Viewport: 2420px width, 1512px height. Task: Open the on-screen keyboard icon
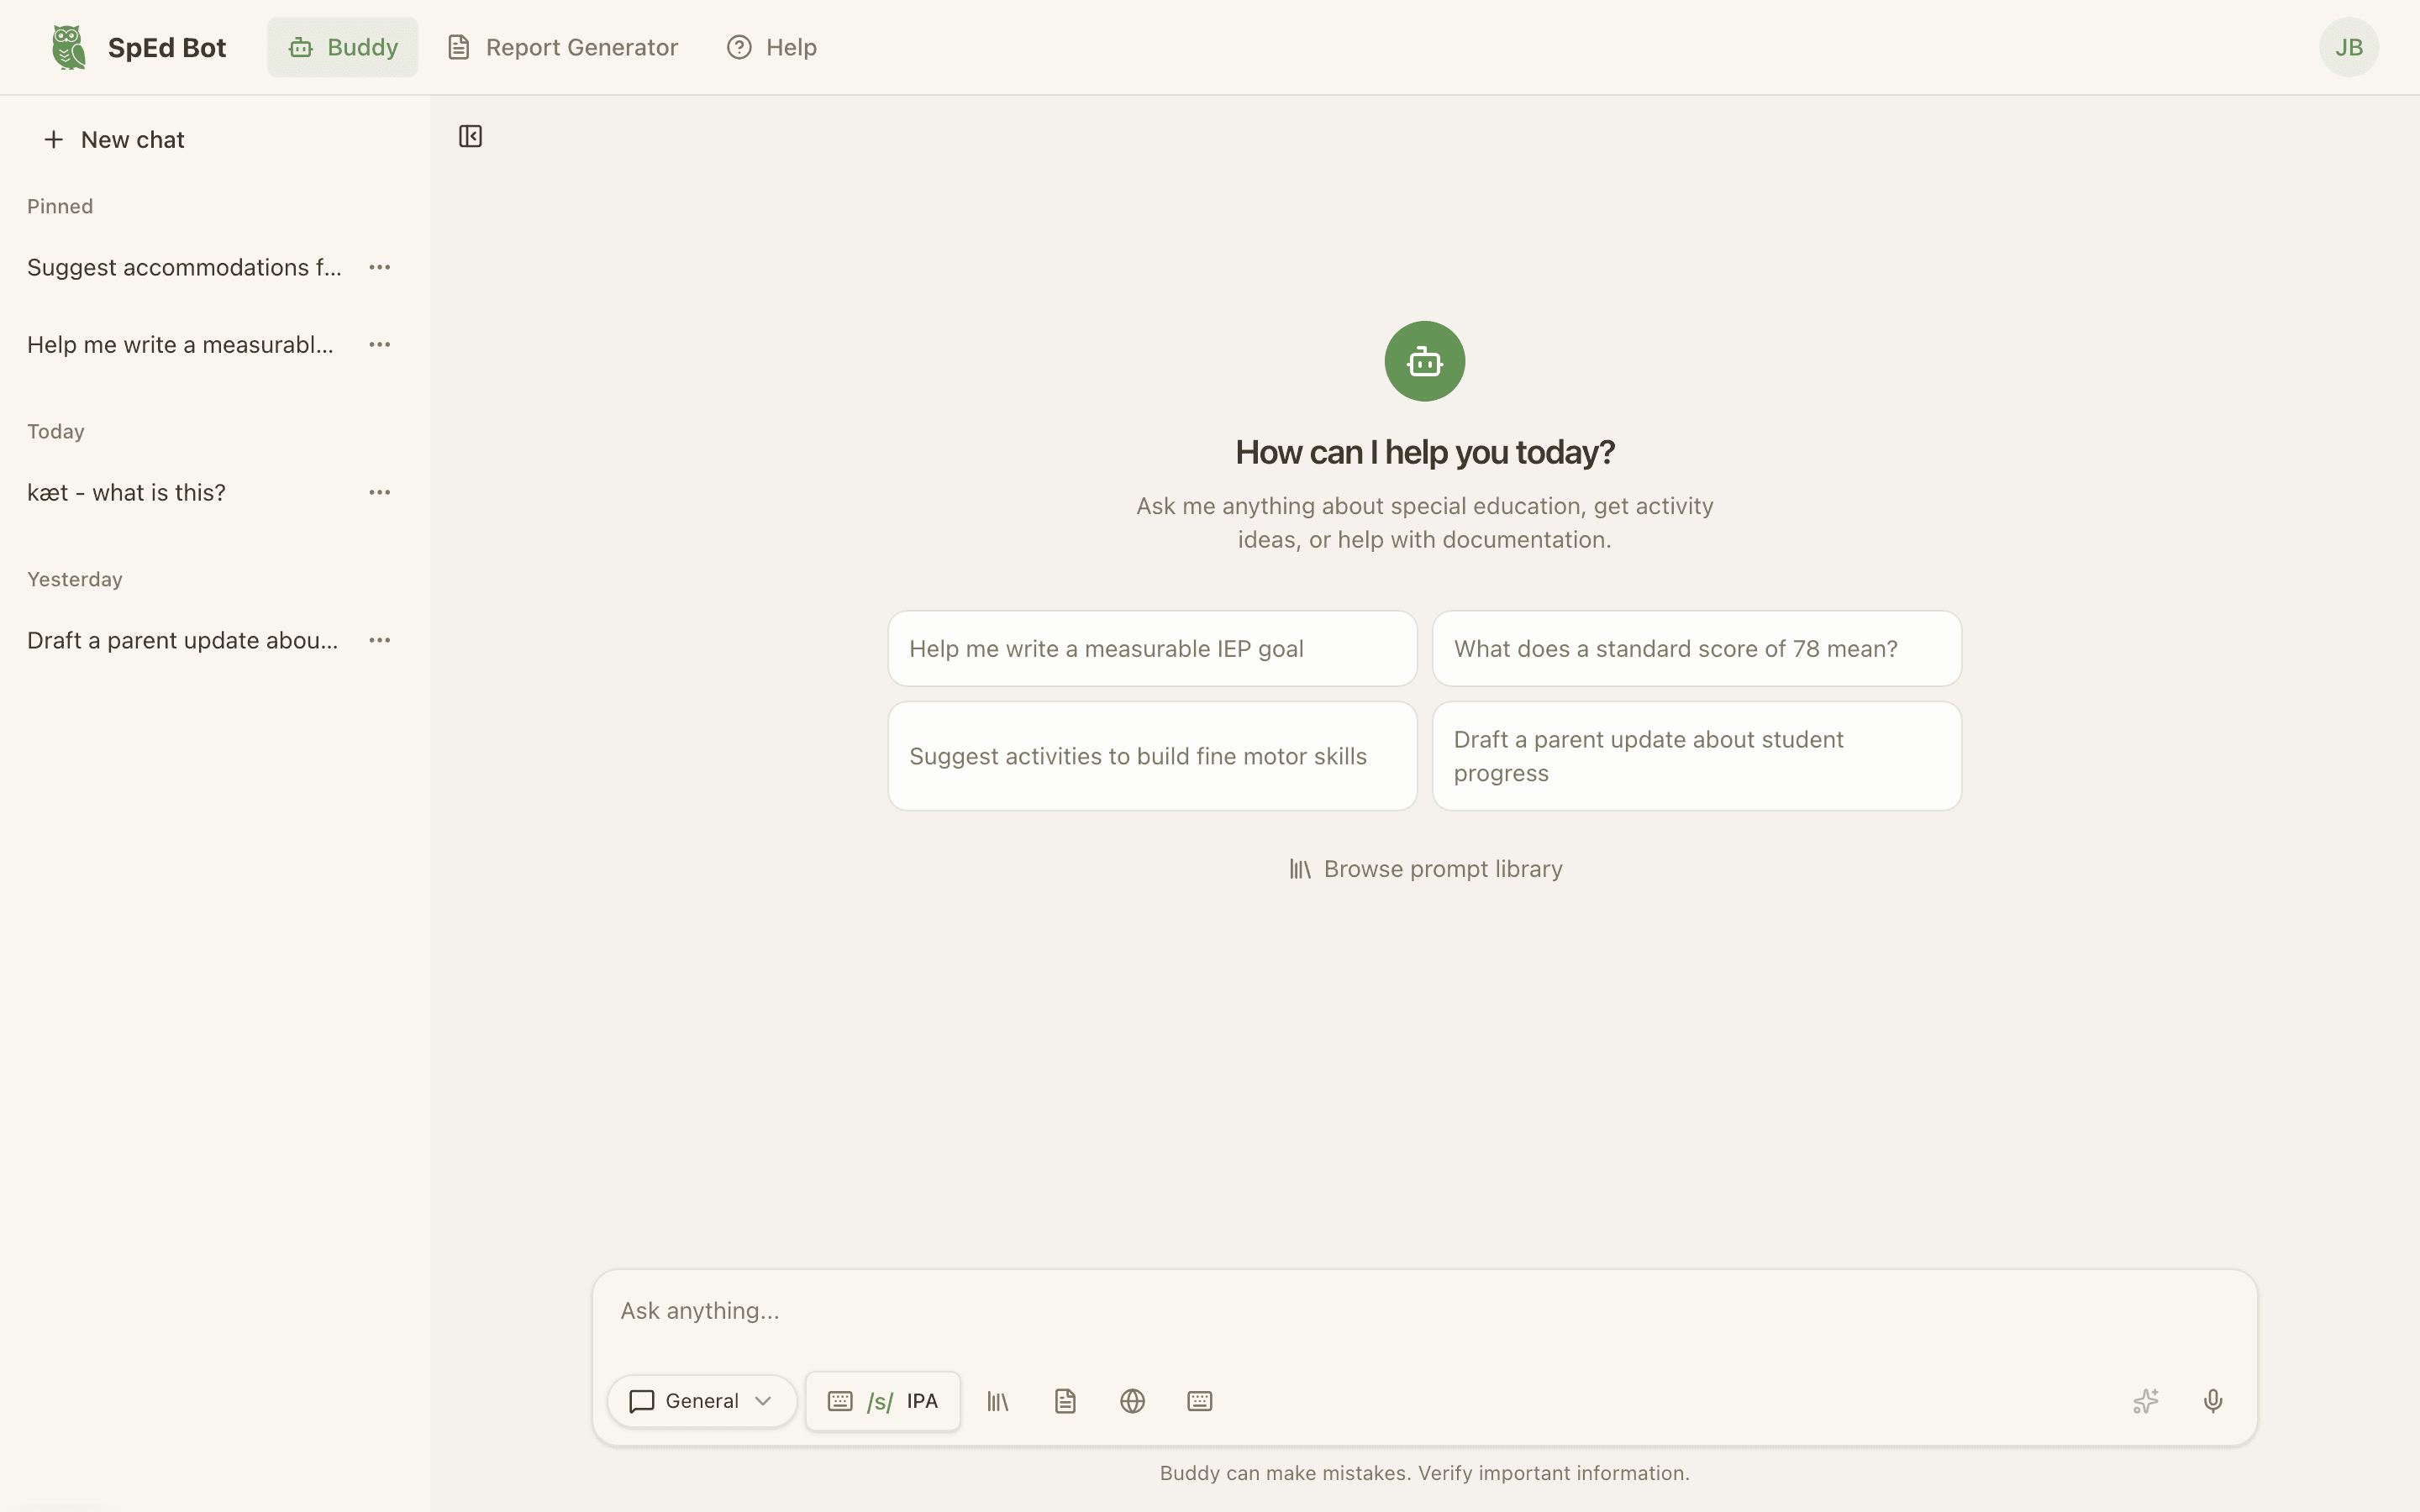point(1198,1401)
